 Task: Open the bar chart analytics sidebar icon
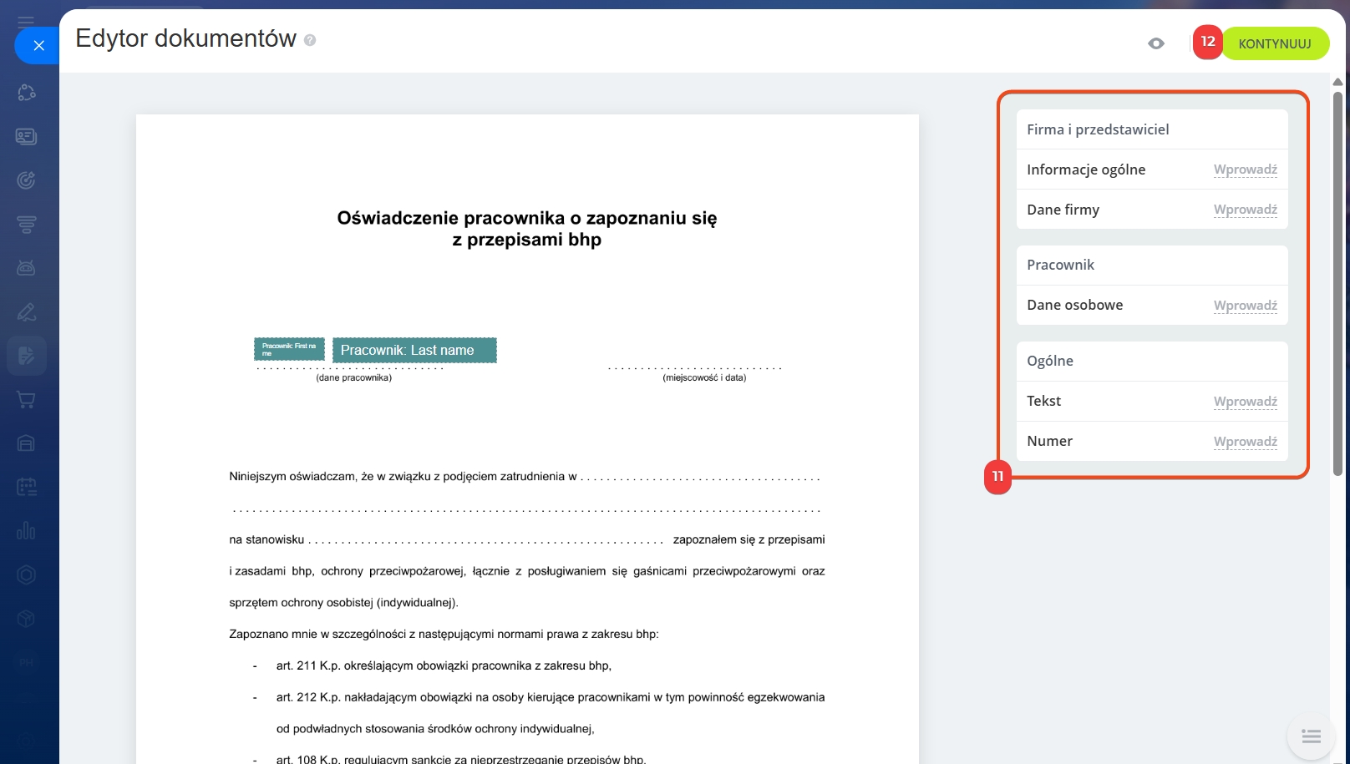pyautogui.click(x=26, y=531)
